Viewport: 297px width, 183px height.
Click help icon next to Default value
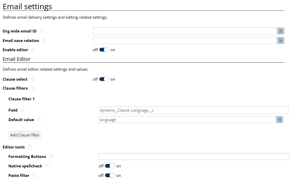39,120
